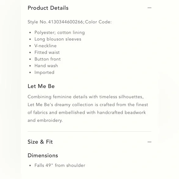The height and width of the screenshot is (179, 179).
Task: Click the Size & Fit heading
Action: [x=40, y=142]
